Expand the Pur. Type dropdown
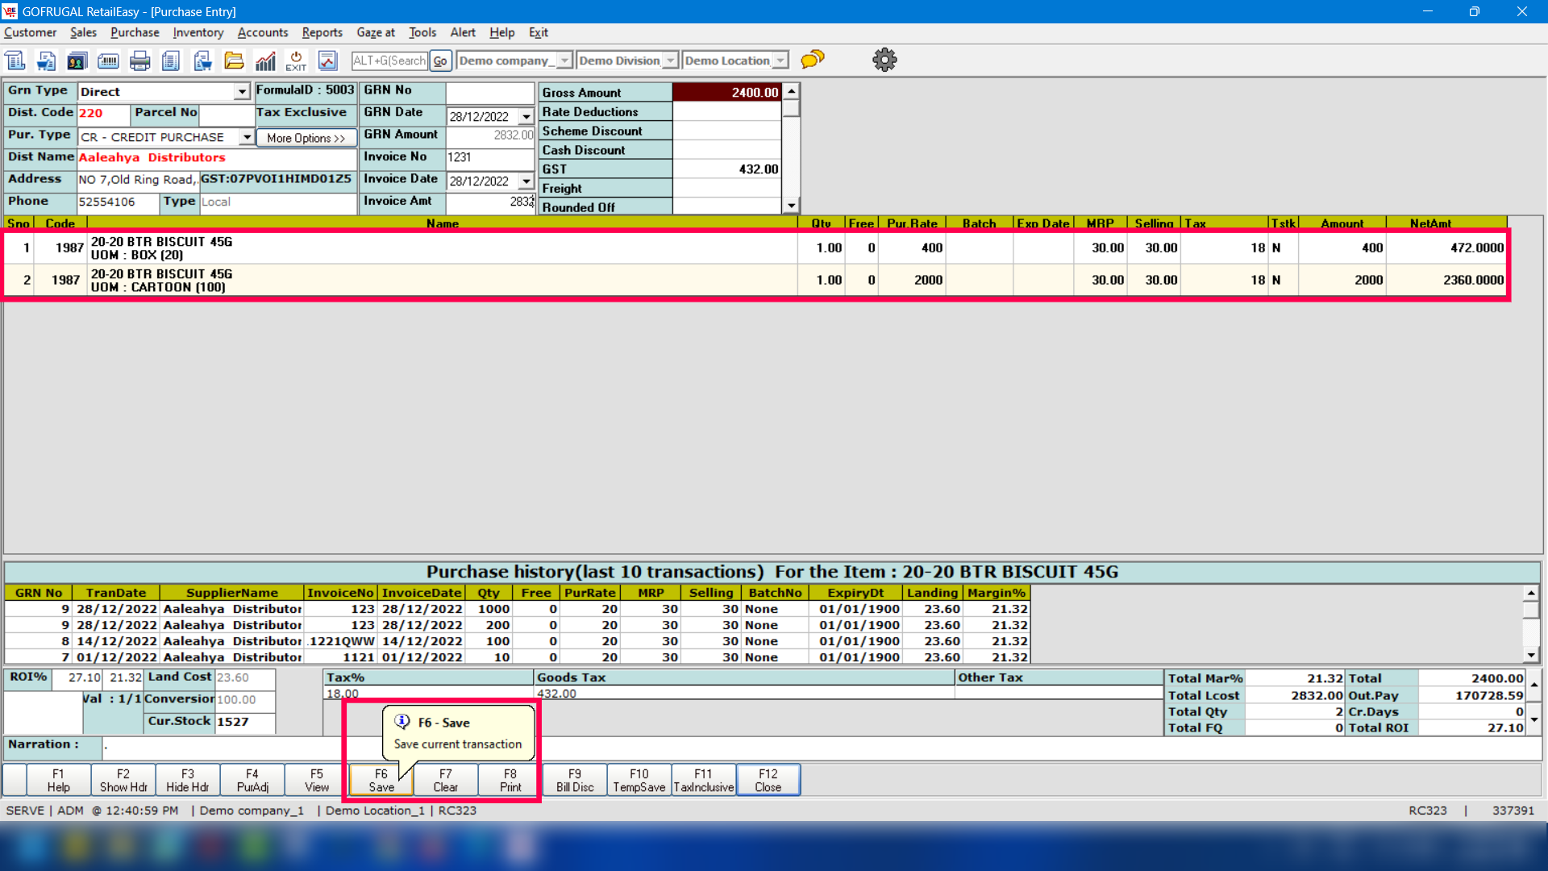Screen dimensions: 1548x871 [247, 137]
